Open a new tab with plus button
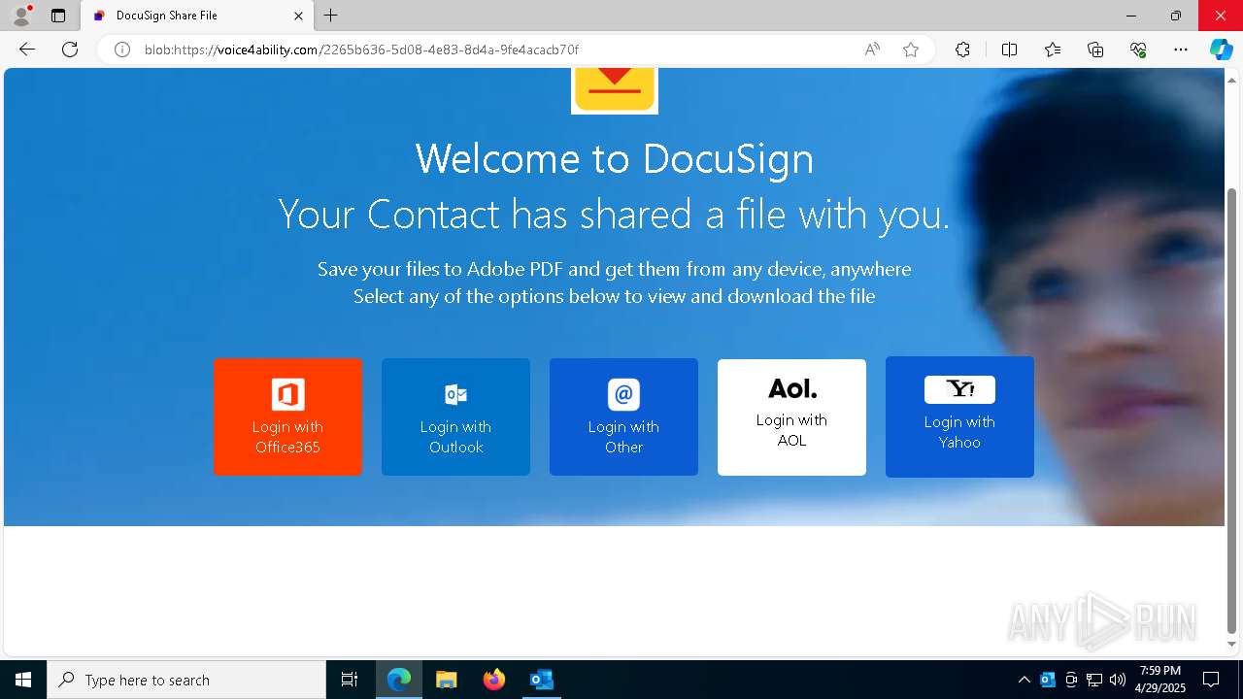1243x699 pixels. [x=331, y=16]
